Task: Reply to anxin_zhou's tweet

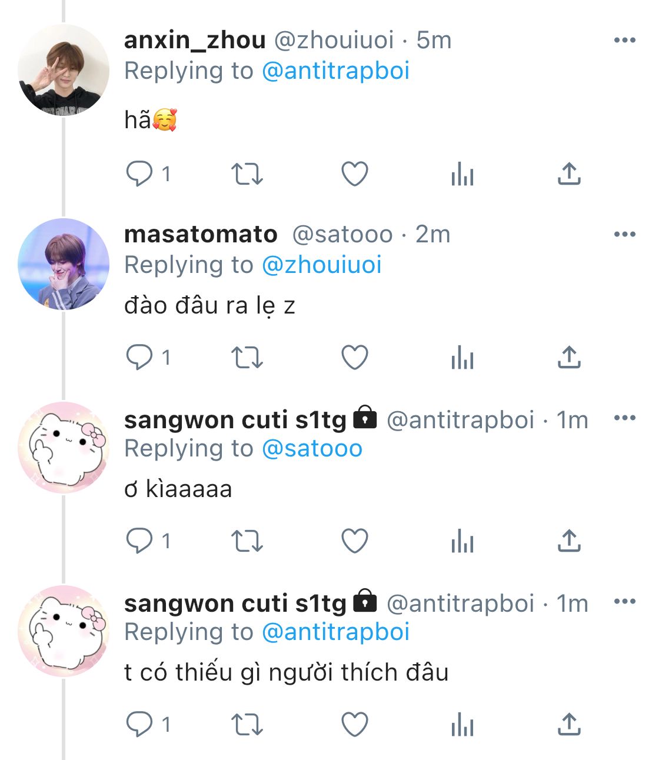Action: pos(139,174)
